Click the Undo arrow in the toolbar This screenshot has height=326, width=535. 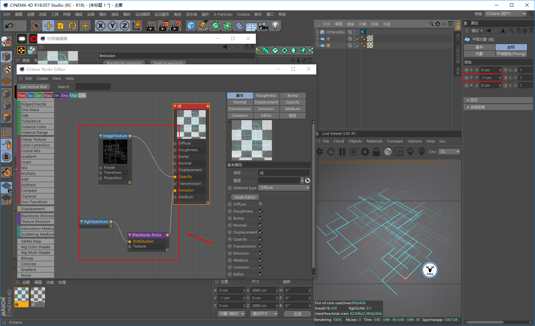tap(9, 26)
